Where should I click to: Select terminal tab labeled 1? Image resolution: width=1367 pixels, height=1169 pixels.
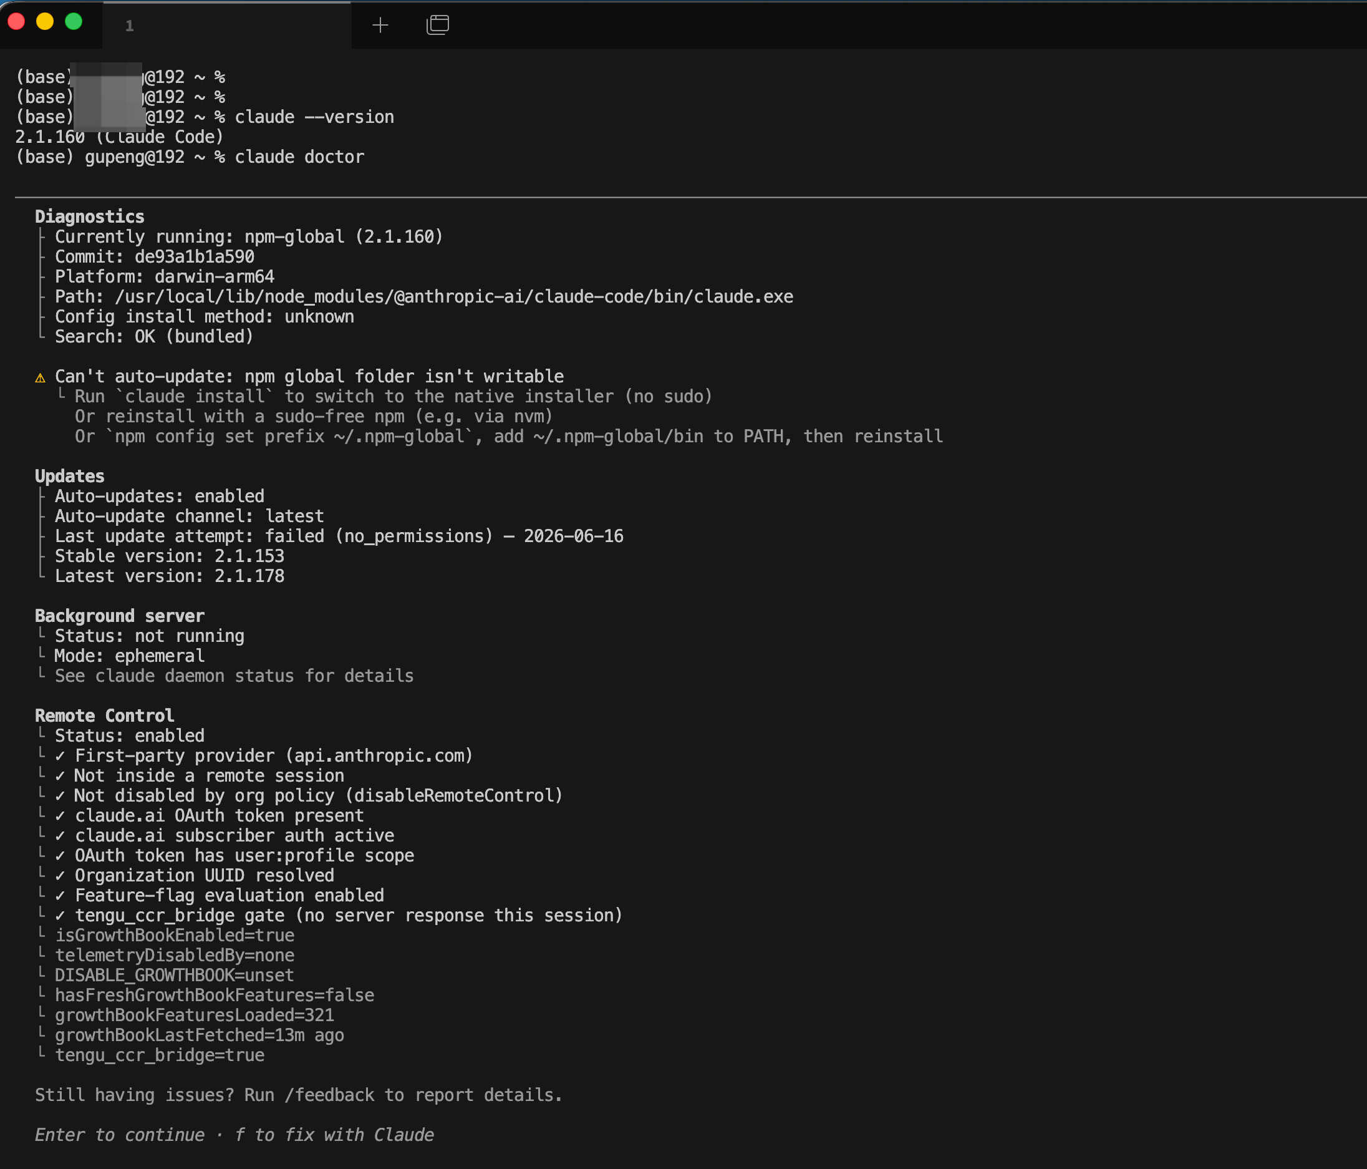(x=129, y=26)
